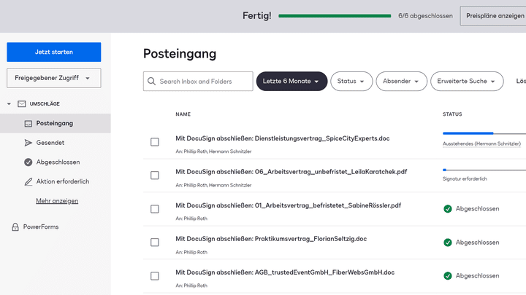Tick checkbox for 06_Arbeitsvertrag_unbefristet_LeilaKaratchek.pdf
Image resolution: width=526 pixels, height=295 pixels.
click(x=155, y=176)
